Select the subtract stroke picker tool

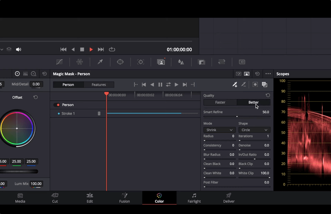[x=244, y=85]
